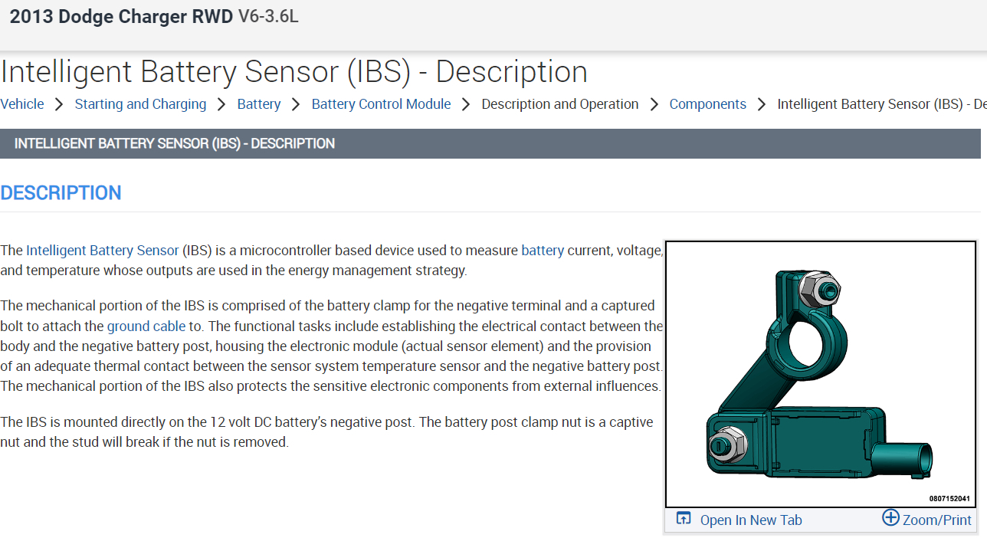The width and height of the screenshot is (987, 538).
Task: Click the page heading Intelligent Battery Sensor (IBS) - Description
Action: 294,72
